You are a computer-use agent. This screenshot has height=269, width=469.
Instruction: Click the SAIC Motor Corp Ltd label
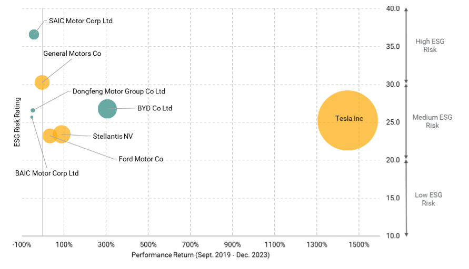coord(81,21)
